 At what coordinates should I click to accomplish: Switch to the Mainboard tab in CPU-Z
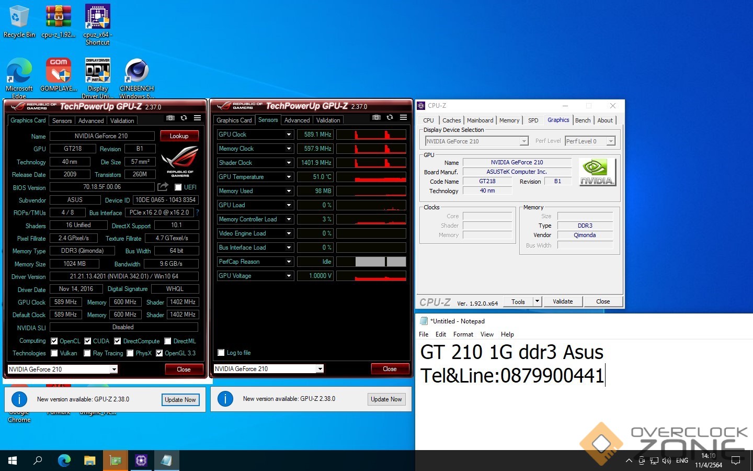(480, 120)
